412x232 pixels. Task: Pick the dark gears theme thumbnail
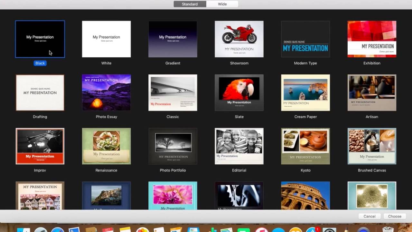click(239, 196)
